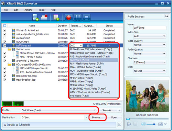Viewport: 172px width, 131px height.
Task: Open the Help menu
Action: pos(53,10)
